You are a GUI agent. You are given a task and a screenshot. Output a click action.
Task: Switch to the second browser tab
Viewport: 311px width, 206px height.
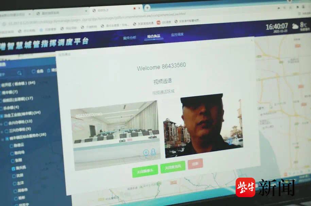click(x=62, y=12)
